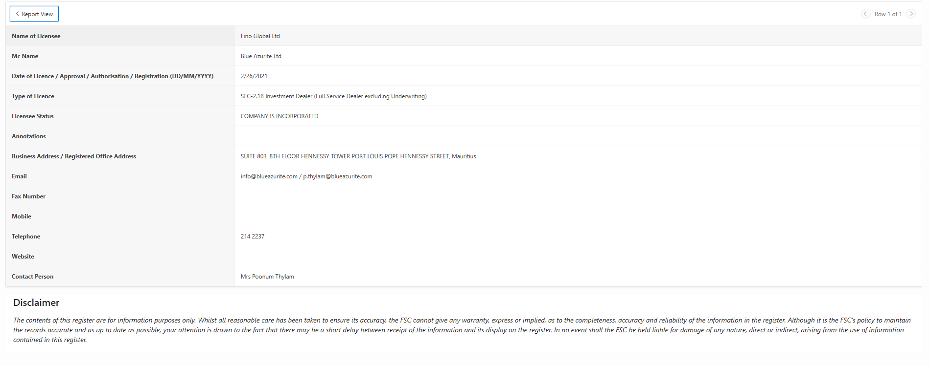Viewport: 930px width, 366px height.
Task: Click the 'Website' field label
Action: [23, 257]
